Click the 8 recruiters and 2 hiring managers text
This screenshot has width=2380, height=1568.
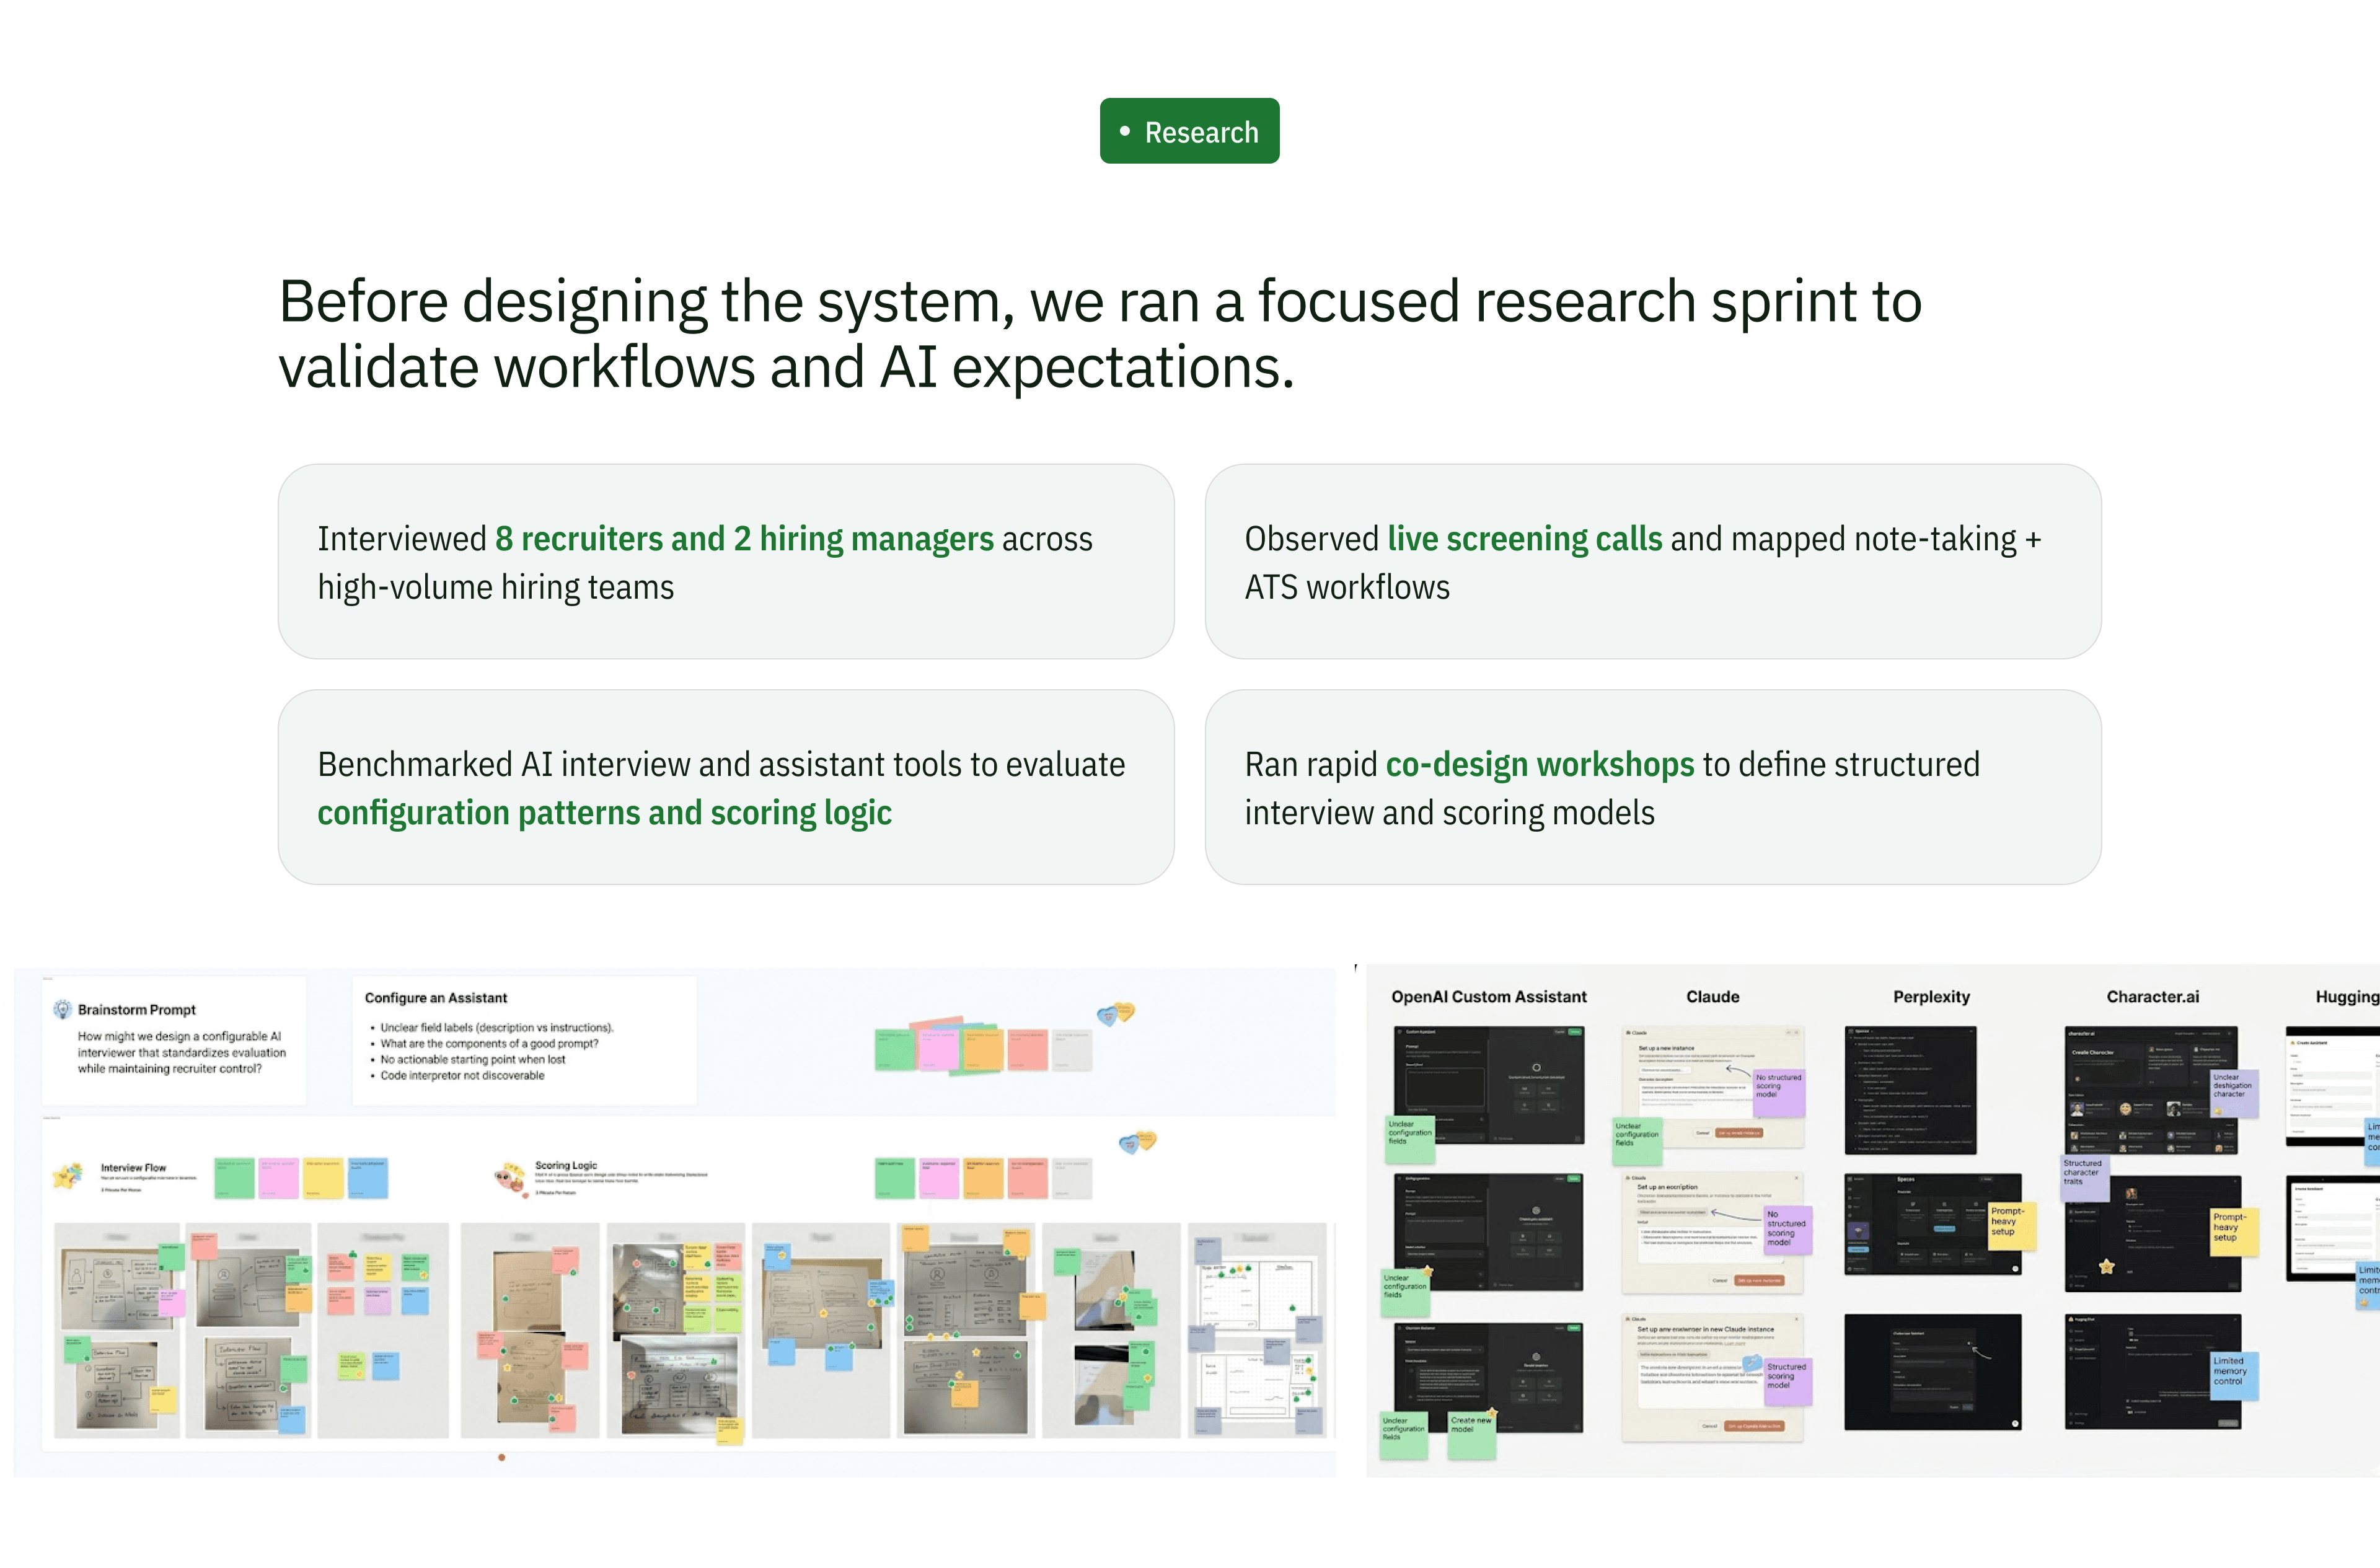coord(744,539)
